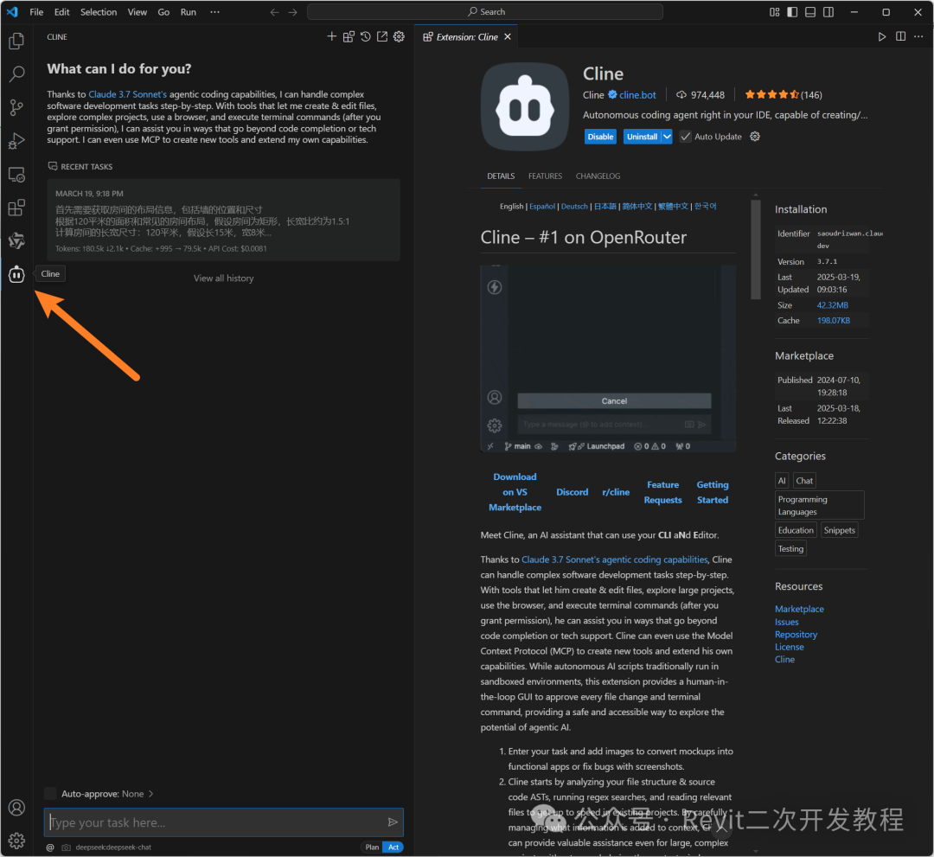The image size is (934, 857).
Task: Open the Selection menu
Action: pos(99,12)
